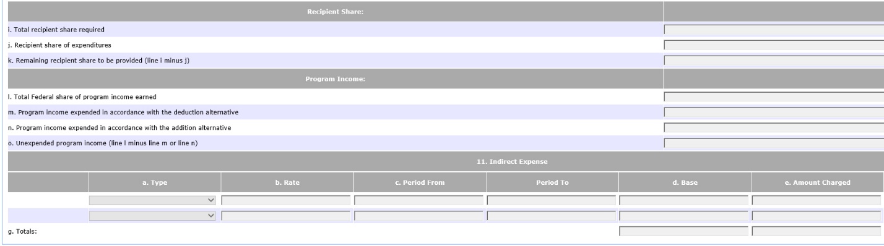Click the Unexpended program income field
The image size is (884, 246).
click(774, 143)
